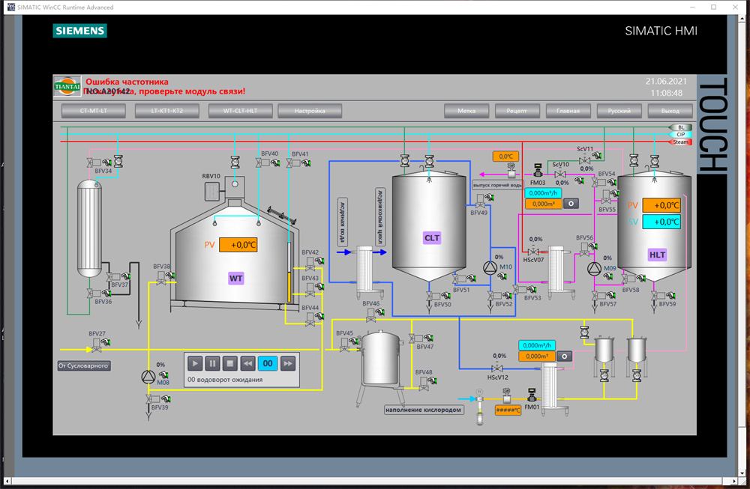Open the M10 pump symbol
The height and width of the screenshot is (489, 750).
point(490,268)
